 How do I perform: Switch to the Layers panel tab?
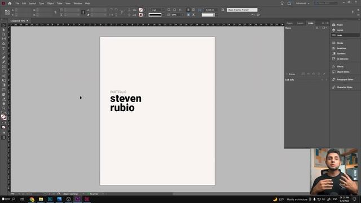coord(300,23)
